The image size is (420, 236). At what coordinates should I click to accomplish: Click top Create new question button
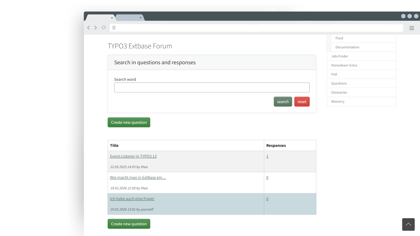129,122
